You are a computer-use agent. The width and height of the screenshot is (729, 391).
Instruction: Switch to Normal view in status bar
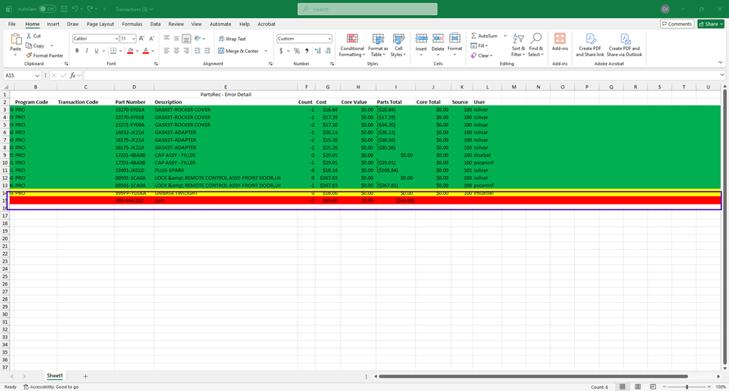pyautogui.click(x=623, y=387)
